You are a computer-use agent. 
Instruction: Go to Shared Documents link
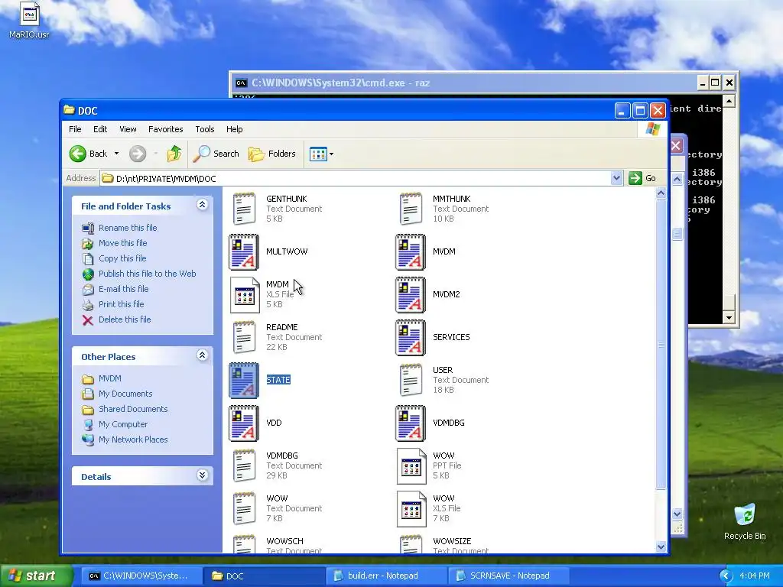click(133, 409)
